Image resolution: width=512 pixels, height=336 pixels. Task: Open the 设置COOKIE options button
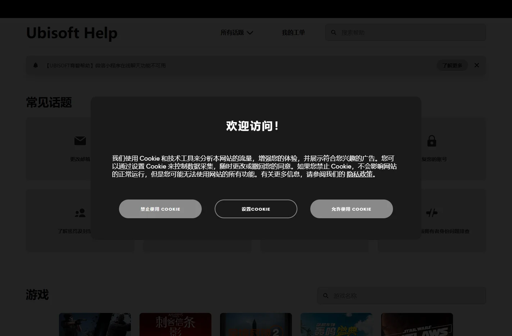point(256,209)
